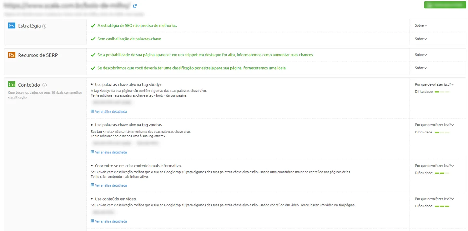This screenshot has height=231, width=468.
Task: Click difficulty indicator bar for video content
Action: [x=442, y=206]
